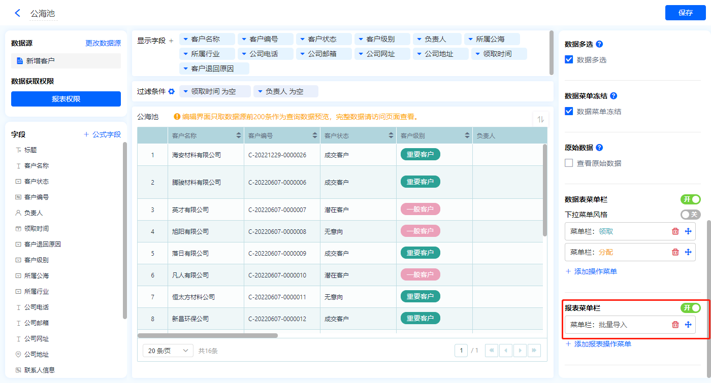This screenshot has height=383, width=711.
Task: Delete the 批量导入 report menu item
Action: coord(675,325)
